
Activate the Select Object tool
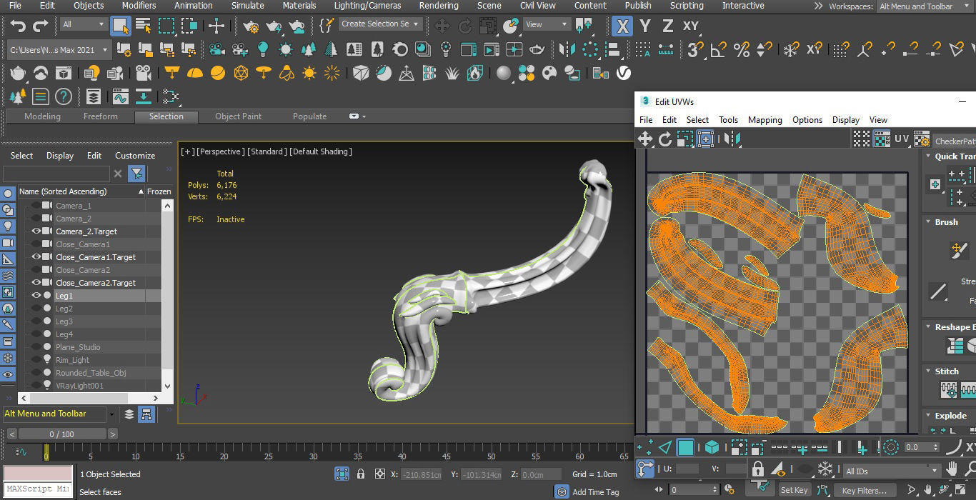point(121,26)
